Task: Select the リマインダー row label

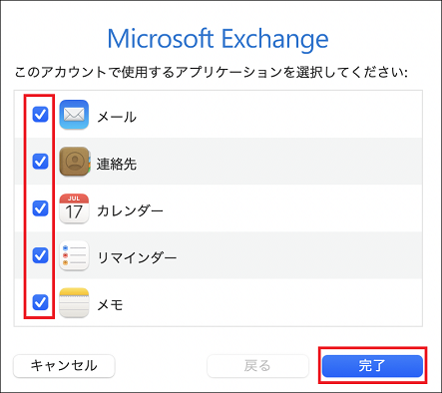Action: click(x=137, y=257)
